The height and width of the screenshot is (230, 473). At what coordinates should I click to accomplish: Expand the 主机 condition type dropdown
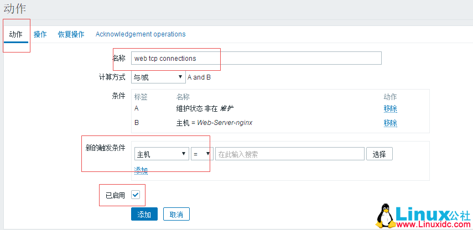click(x=162, y=154)
